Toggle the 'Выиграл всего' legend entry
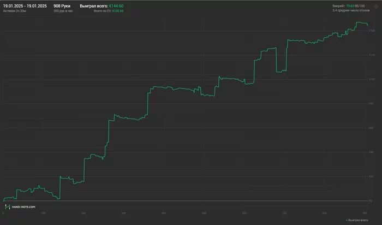 pos(357,221)
